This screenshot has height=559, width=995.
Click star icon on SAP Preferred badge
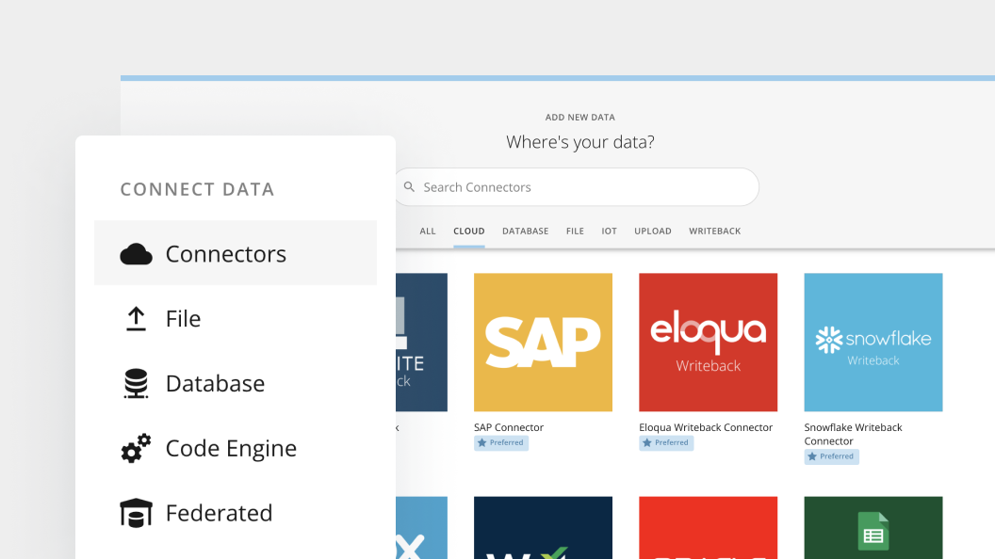482,443
